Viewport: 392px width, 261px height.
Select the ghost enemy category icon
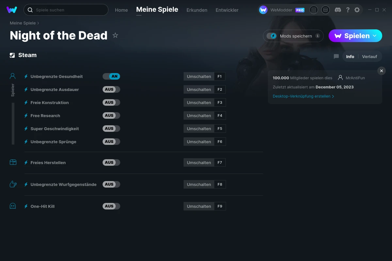coord(13,206)
